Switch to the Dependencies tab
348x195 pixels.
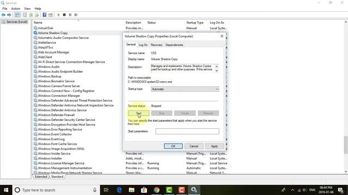pyautogui.click(x=174, y=45)
